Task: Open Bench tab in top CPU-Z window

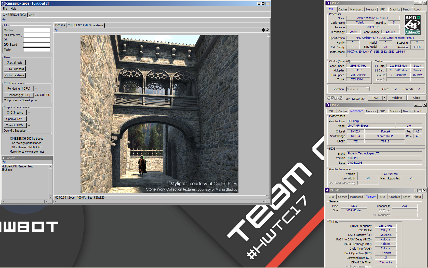Action: (407, 9)
